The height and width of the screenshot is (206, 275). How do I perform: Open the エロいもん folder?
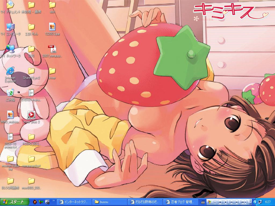point(31,29)
